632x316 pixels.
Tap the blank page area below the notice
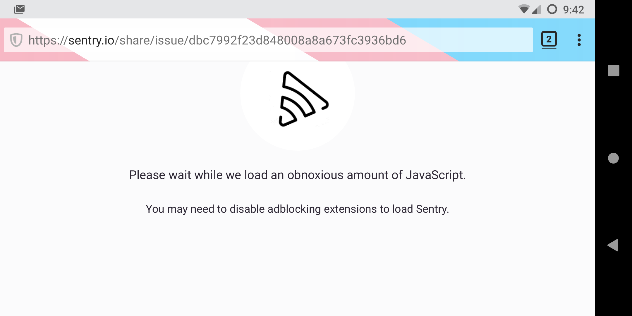[297, 269]
